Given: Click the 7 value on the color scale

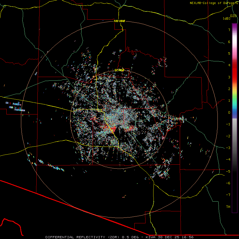Looking at the screenshot, I should (x=229, y=30).
